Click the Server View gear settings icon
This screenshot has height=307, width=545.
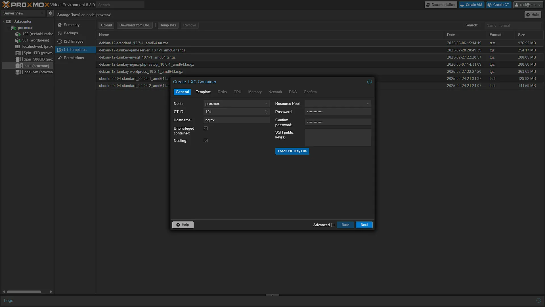tap(50, 13)
